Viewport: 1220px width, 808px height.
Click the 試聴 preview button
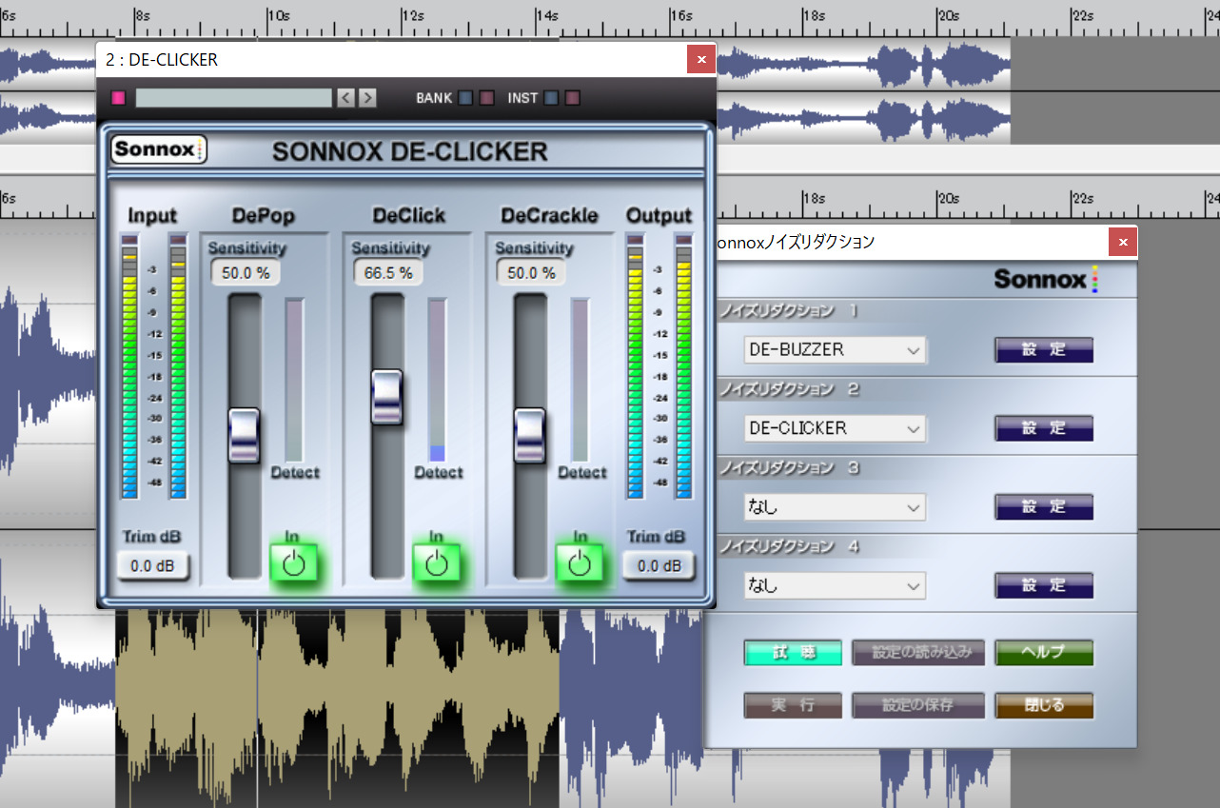click(793, 653)
